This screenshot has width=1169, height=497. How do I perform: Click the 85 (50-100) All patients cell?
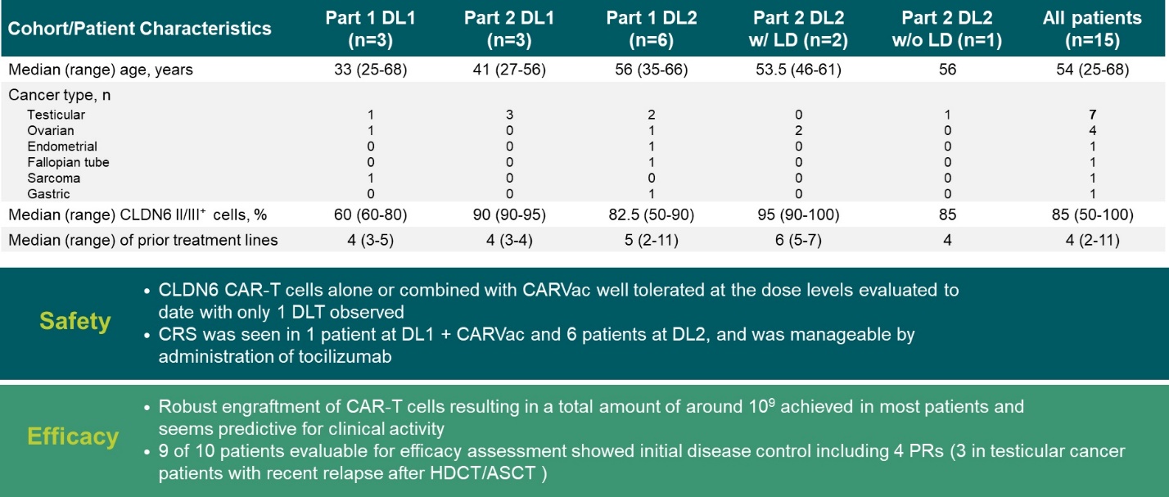(1092, 217)
